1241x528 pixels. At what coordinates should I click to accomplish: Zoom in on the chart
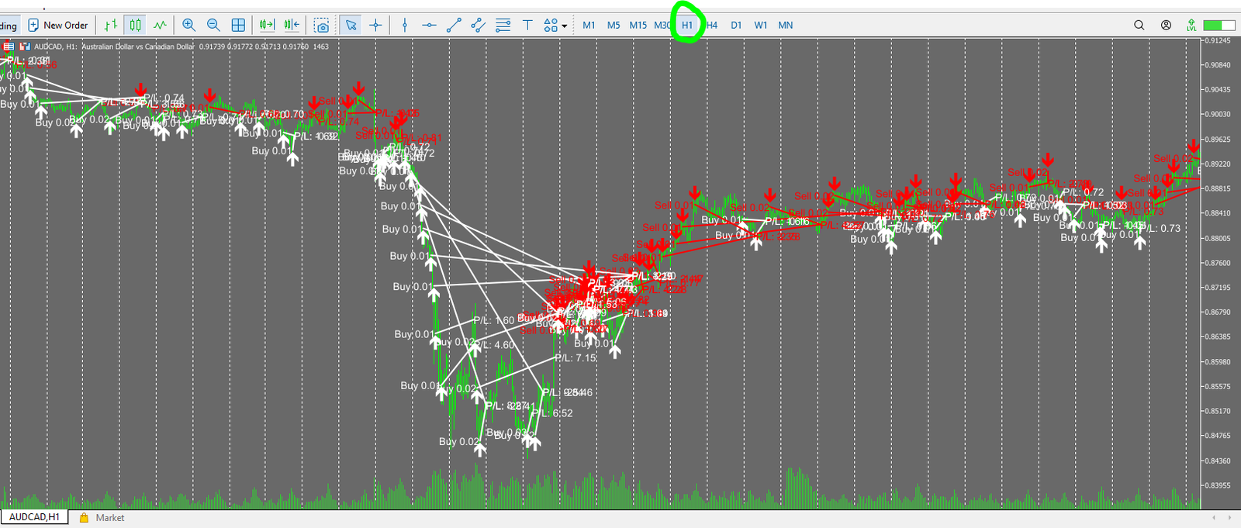(x=188, y=25)
